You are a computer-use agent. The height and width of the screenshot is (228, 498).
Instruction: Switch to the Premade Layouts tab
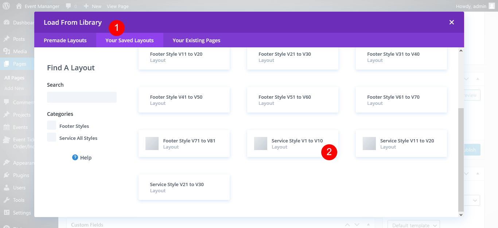(x=65, y=40)
